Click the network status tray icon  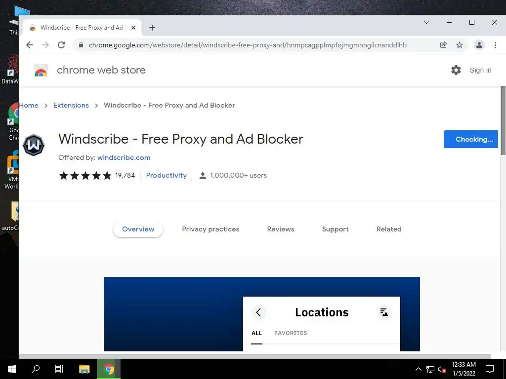pos(430,369)
